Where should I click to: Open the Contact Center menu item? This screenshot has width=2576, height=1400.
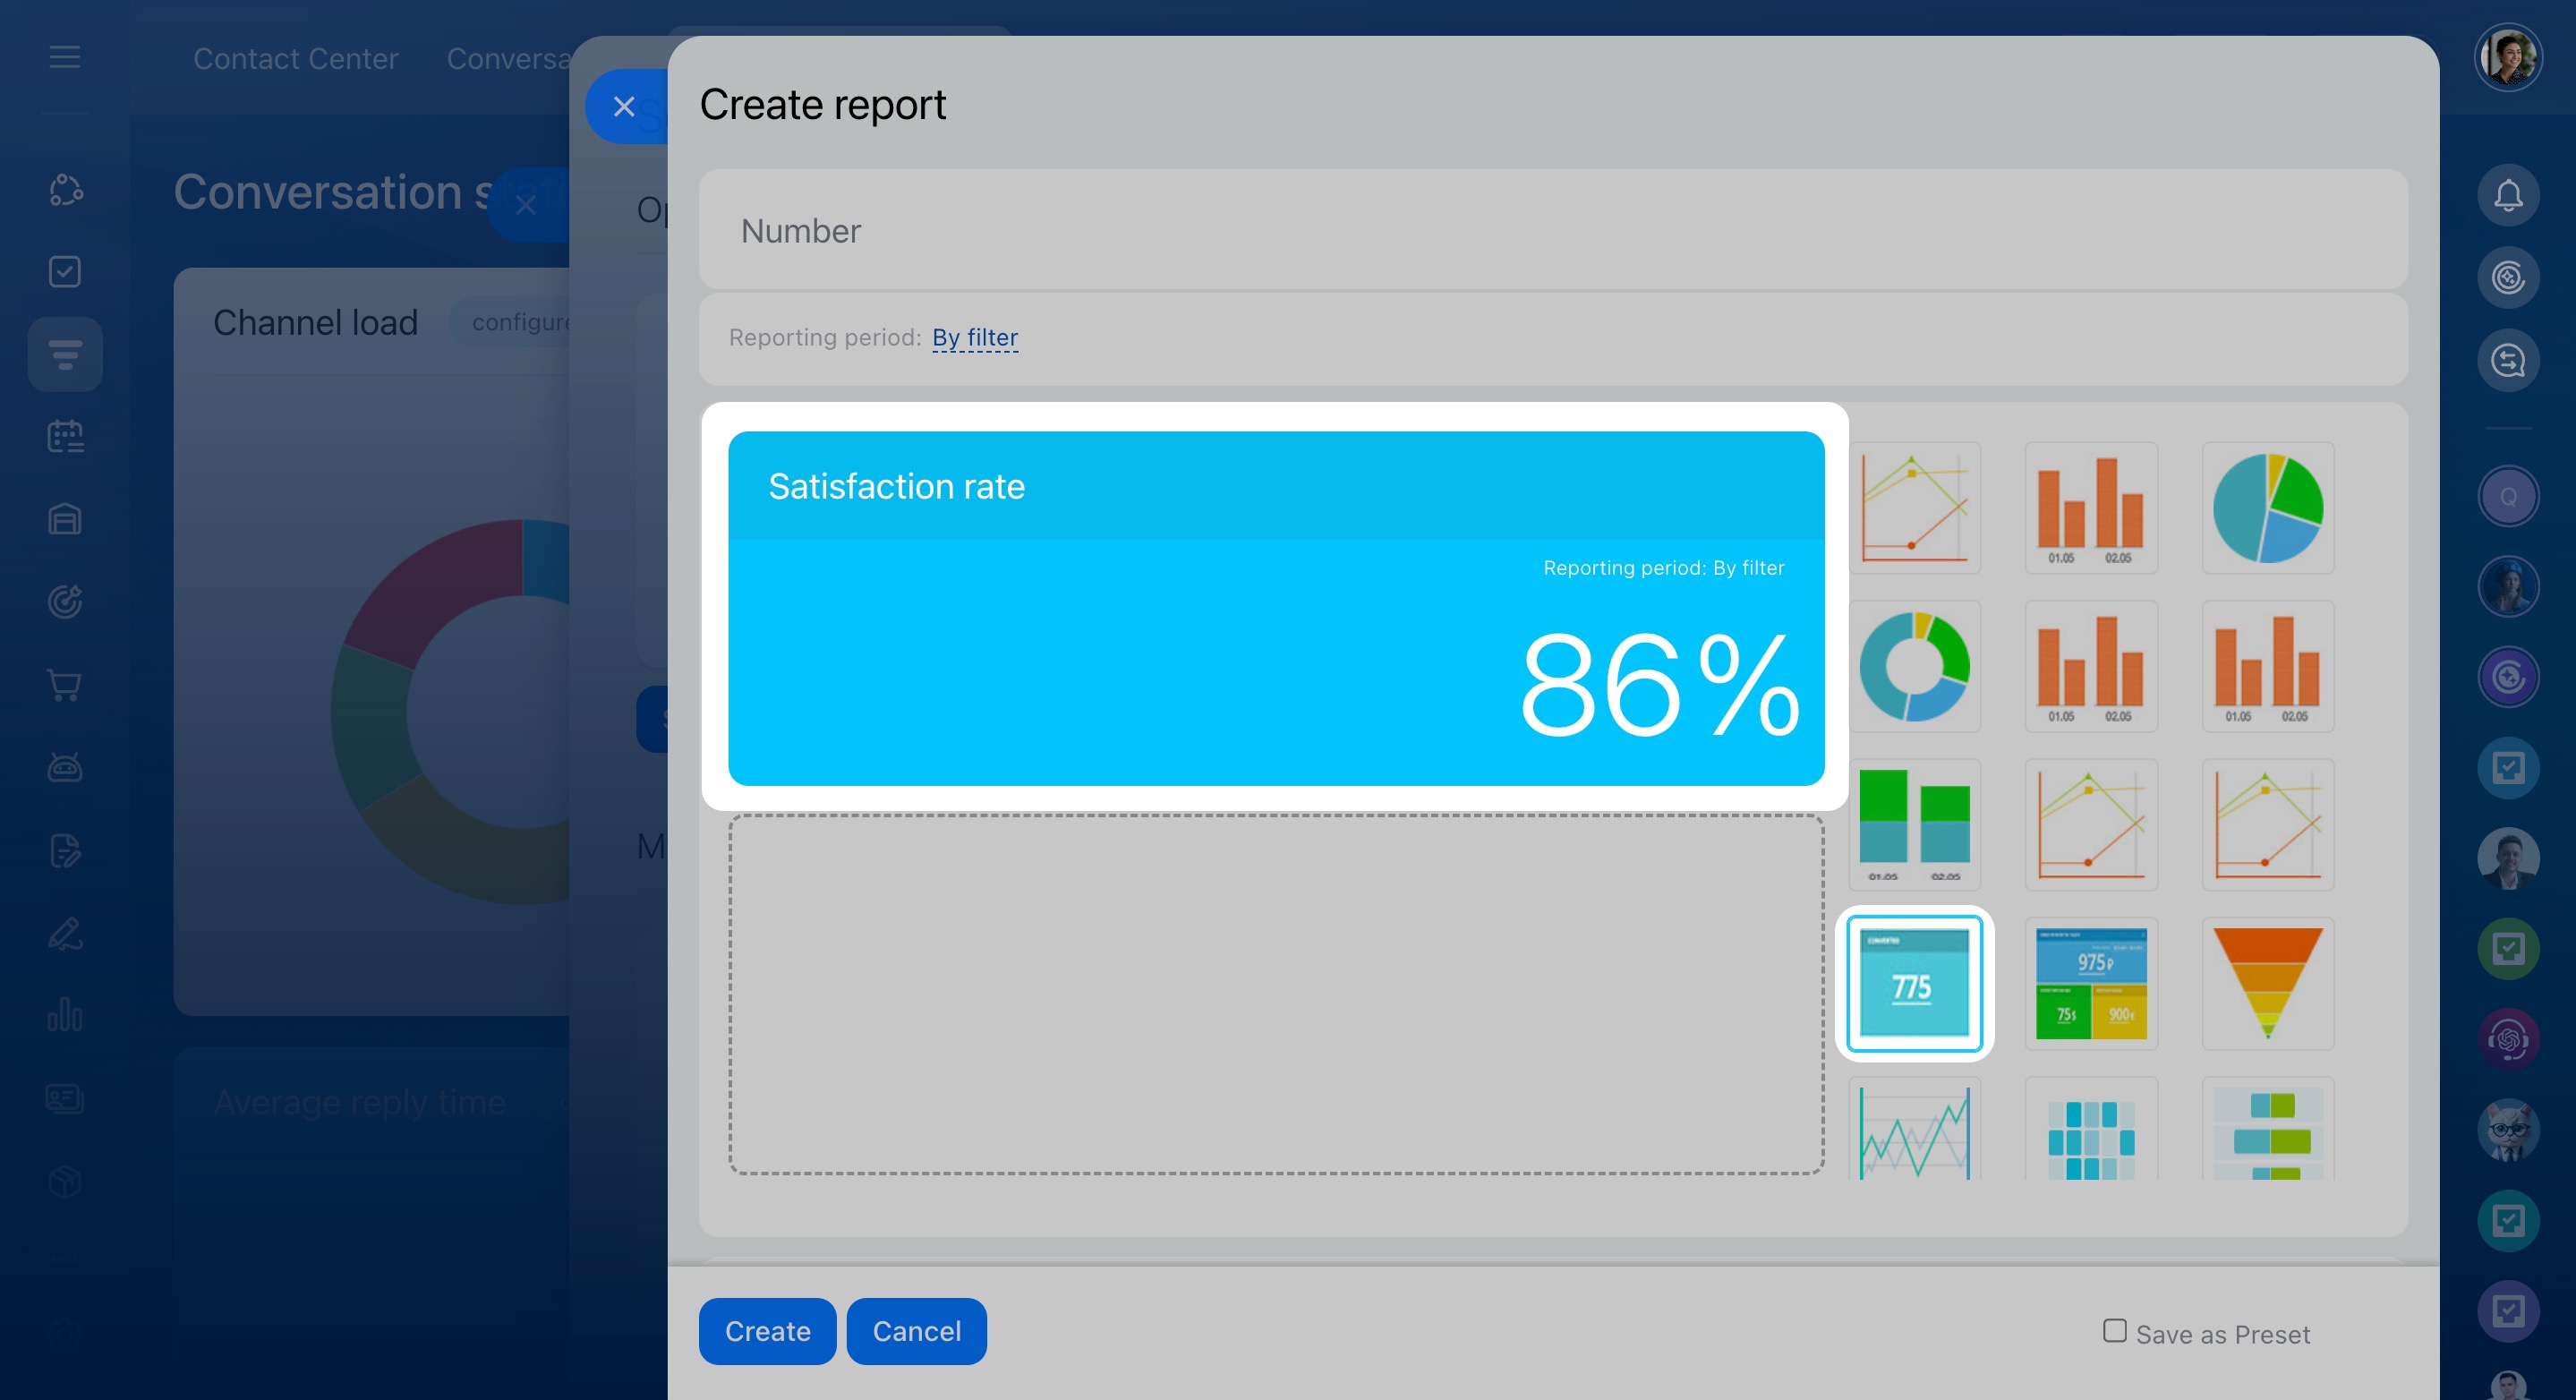point(295,59)
